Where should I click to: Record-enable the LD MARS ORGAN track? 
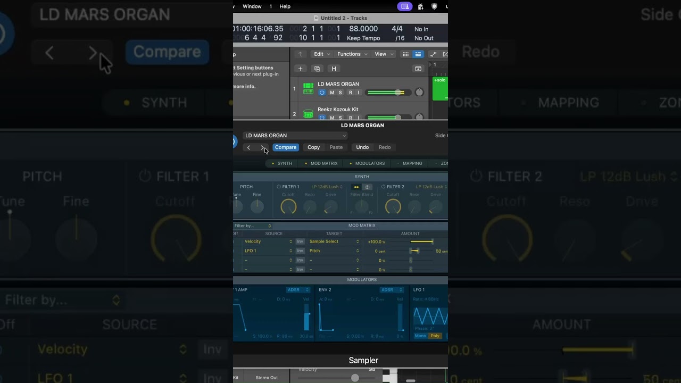tap(350, 93)
